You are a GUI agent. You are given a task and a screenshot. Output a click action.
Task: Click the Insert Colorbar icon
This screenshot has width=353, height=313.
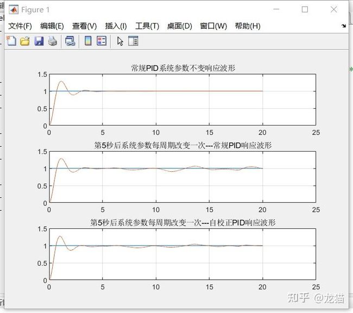pyautogui.click(x=88, y=41)
